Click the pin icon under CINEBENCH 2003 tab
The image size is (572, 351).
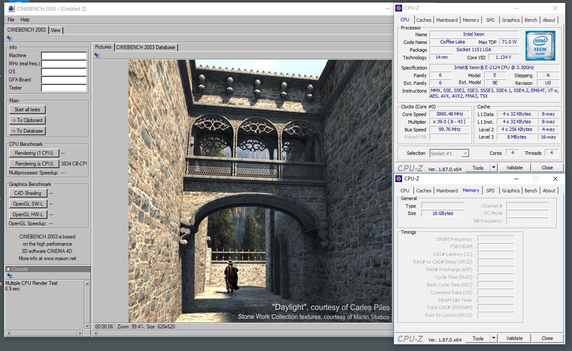click(10, 38)
